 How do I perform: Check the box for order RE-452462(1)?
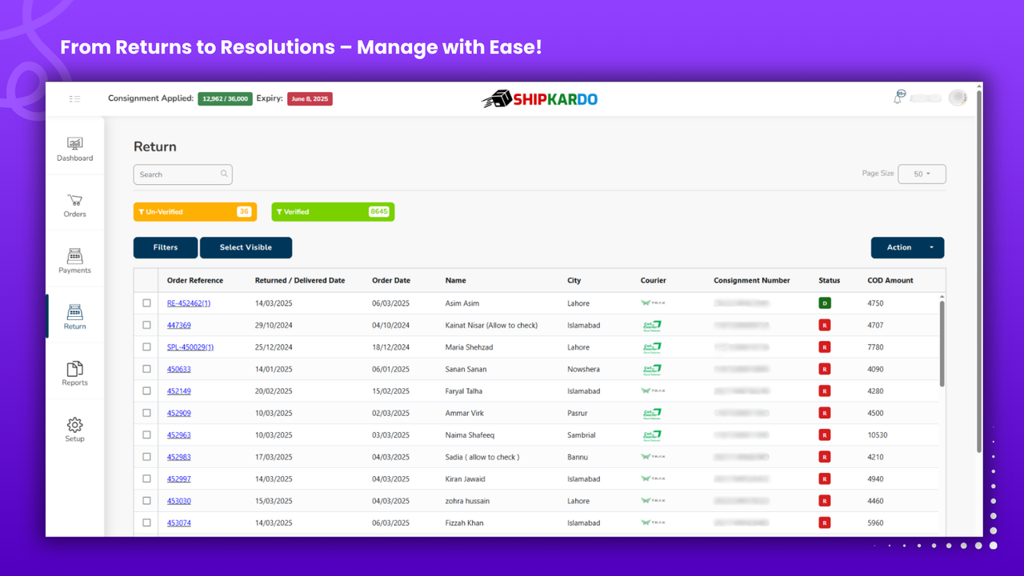pos(146,303)
